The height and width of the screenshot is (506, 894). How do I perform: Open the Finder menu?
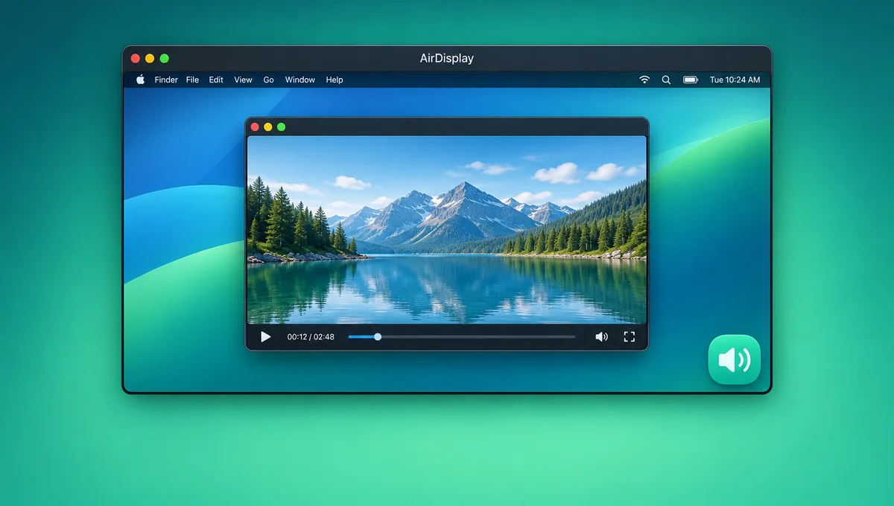coord(166,80)
